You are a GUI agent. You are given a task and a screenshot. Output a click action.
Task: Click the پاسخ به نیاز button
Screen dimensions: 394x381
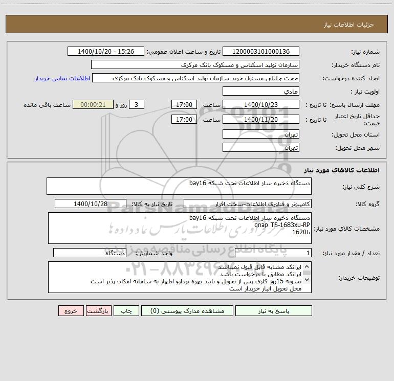point(274,311)
